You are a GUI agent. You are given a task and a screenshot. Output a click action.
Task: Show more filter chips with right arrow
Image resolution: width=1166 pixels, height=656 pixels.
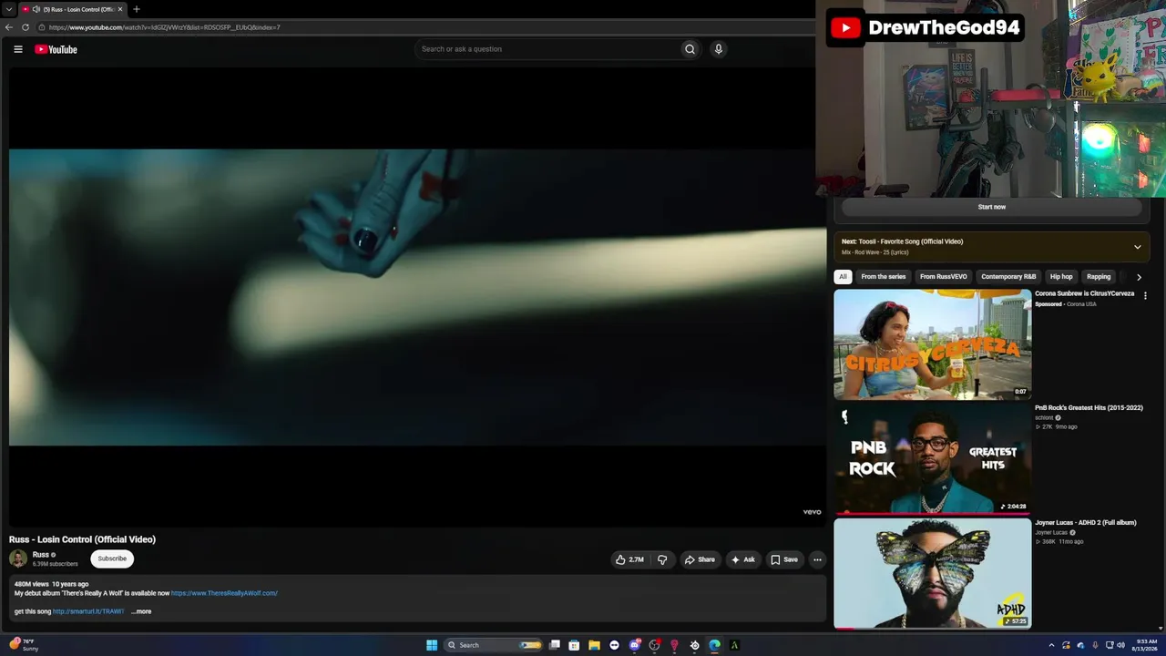coord(1139,277)
